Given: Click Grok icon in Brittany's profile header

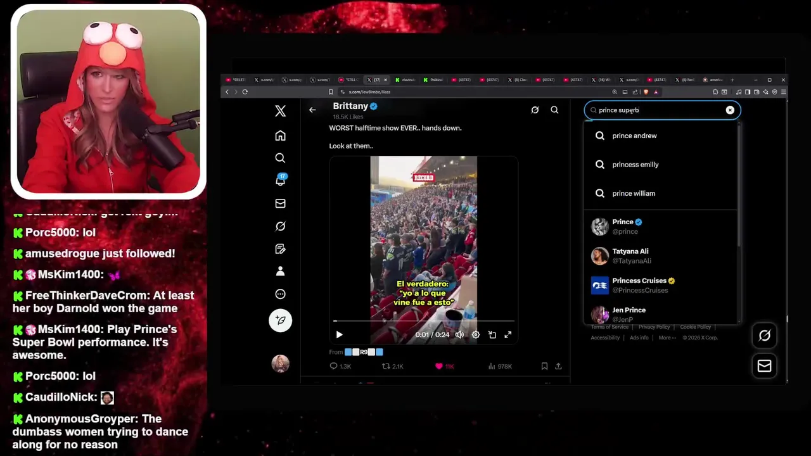Looking at the screenshot, I should coord(535,110).
